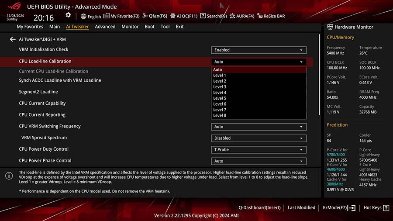Select the CPU Current Capability setting
This screenshot has width=393, height=221.
(x=42, y=103)
